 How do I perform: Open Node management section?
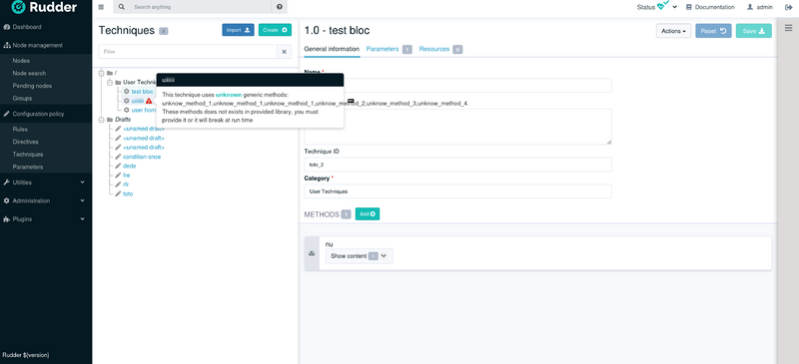point(33,45)
